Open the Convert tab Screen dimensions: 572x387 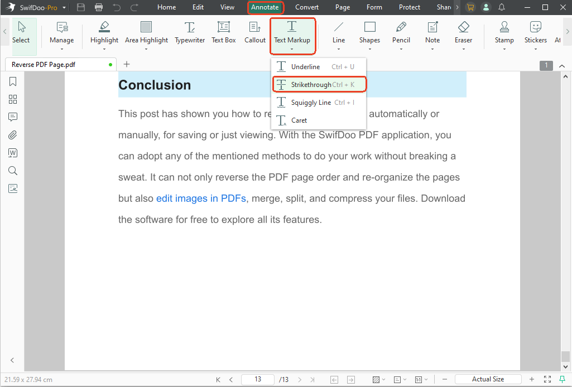[307, 7]
